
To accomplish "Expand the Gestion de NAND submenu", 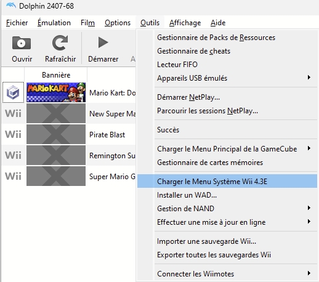I will (227, 209).
